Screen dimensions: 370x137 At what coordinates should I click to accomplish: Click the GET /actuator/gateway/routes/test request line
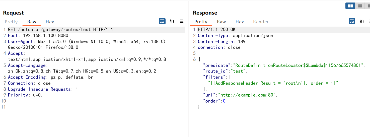(60, 30)
